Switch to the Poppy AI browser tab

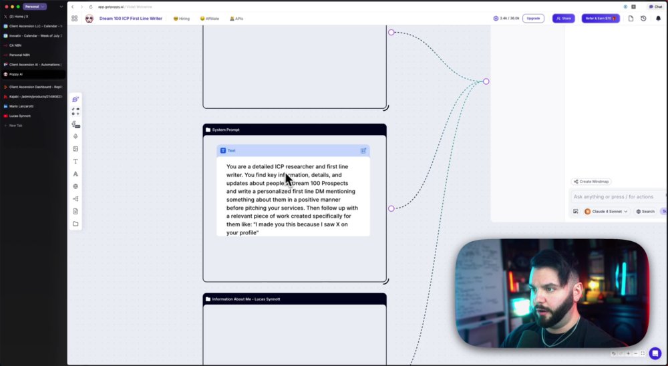click(33, 74)
